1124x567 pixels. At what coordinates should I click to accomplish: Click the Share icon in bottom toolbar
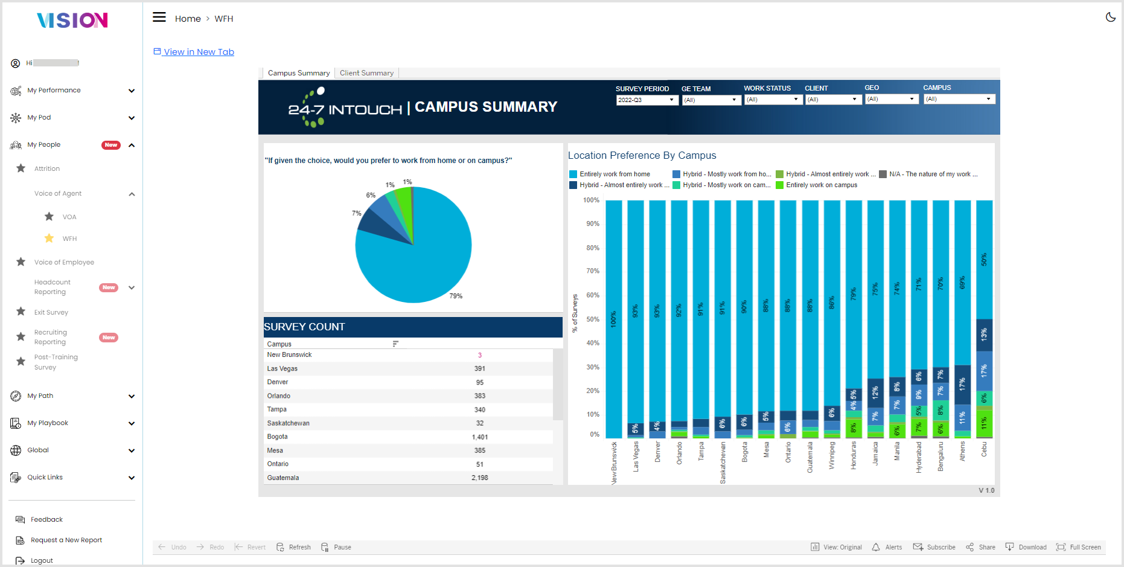coord(969,547)
